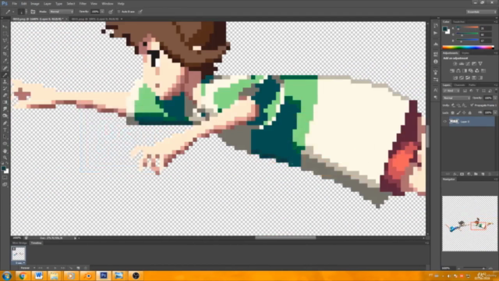Click the delete frame trash button in Timeline
This screenshot has width=499, height=281.
(86, 268)
